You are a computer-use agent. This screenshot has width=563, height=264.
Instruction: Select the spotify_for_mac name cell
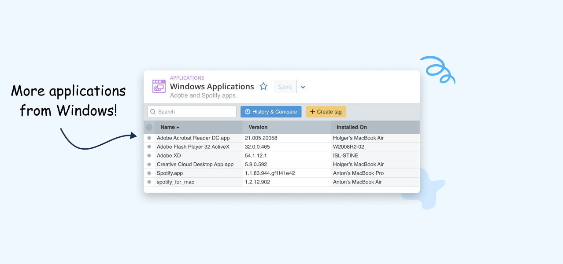point(199,182)
